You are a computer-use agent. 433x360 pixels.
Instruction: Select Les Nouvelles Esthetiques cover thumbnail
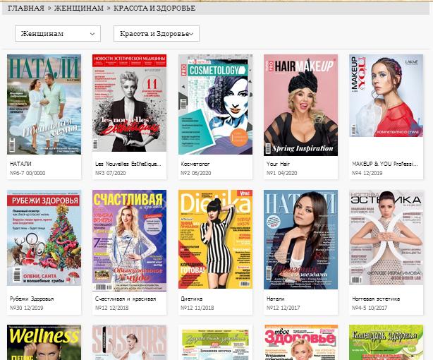pyautogui.click(x=129, y=104)
